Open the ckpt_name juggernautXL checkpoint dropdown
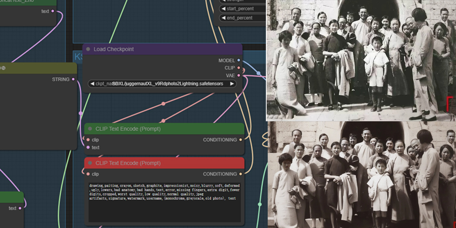This screenshot has height=228, width=456. [162, 84]
